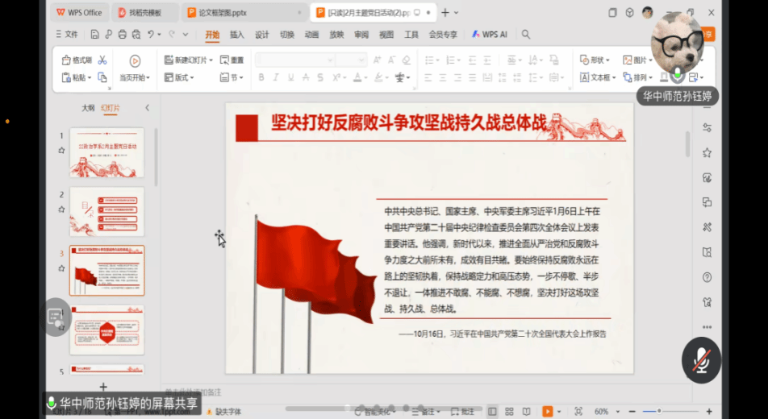This screenshot has width=768, height=419.
Task: Open the Layout (版式) dropdown
Action: pos(184,78)
